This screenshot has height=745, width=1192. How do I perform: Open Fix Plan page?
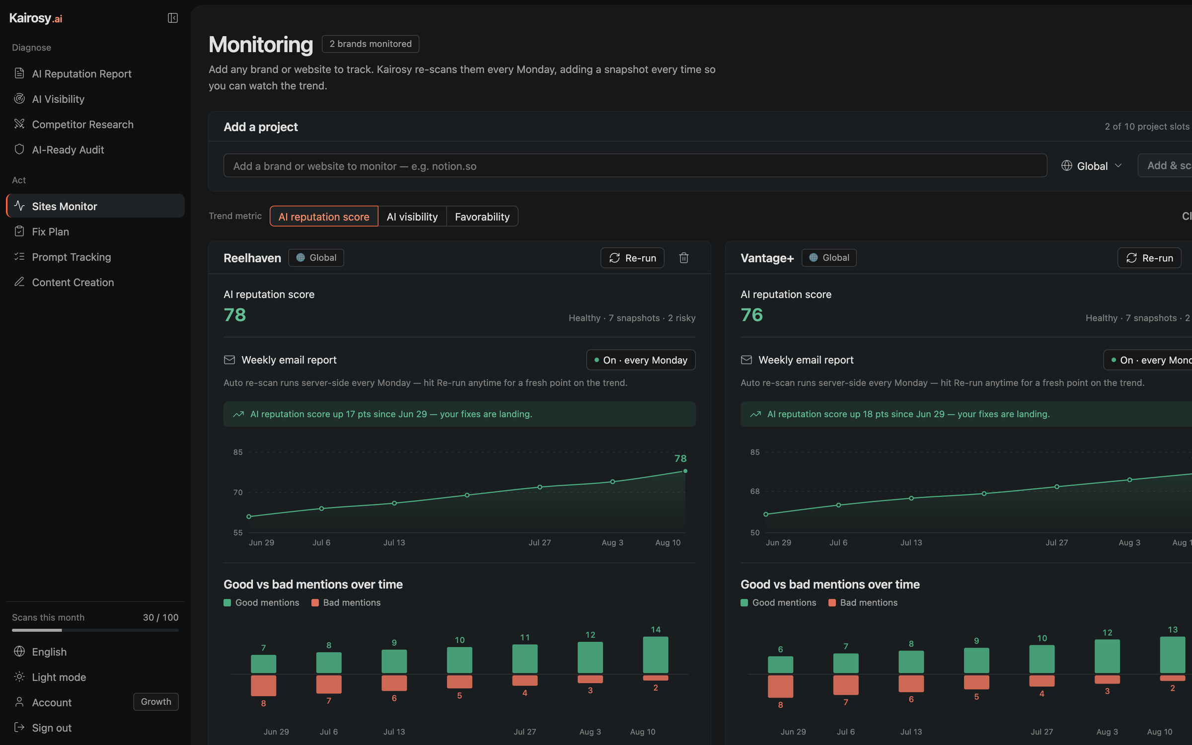tap(95, 231)
